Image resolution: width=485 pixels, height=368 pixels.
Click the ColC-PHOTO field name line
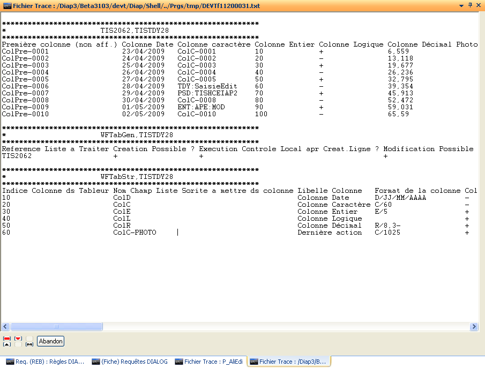tap(135, 232)
